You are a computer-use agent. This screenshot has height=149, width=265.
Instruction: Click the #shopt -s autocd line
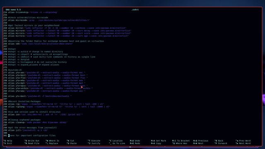tap(36, 51)
